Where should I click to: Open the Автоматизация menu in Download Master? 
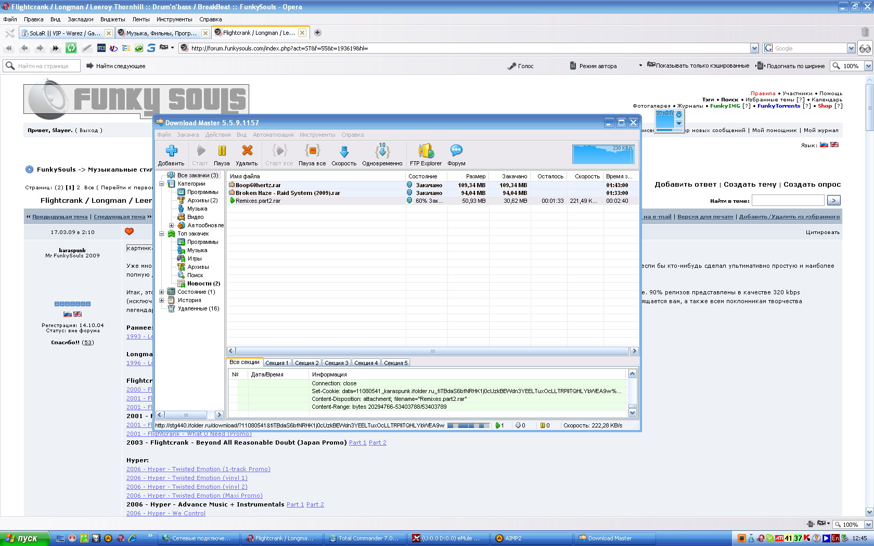pos(273,135)
